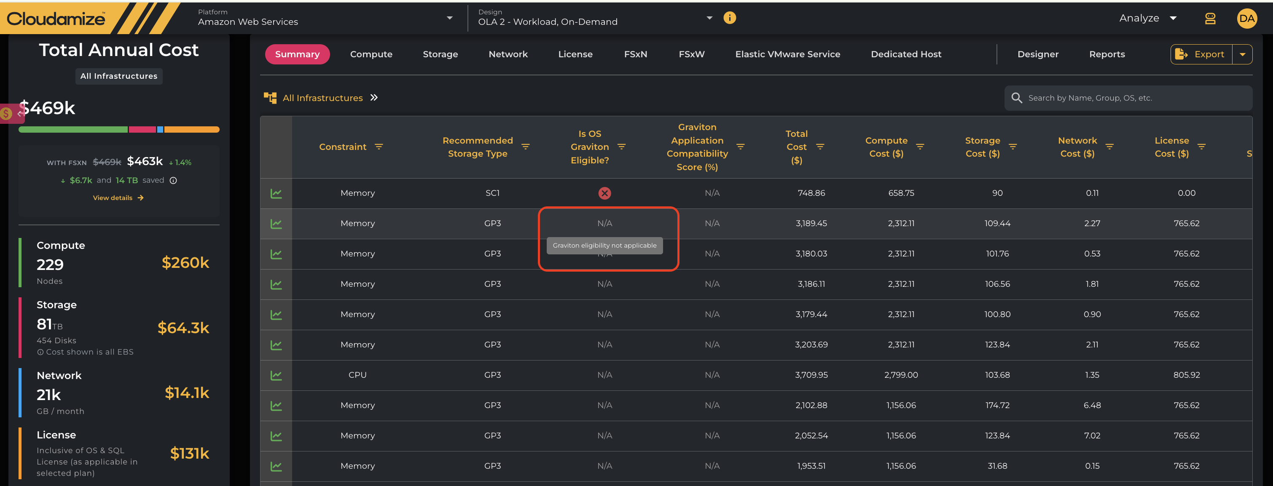Switch to the Compute tab
This screenshot has height=486, width=1273.
pos(371,54)
